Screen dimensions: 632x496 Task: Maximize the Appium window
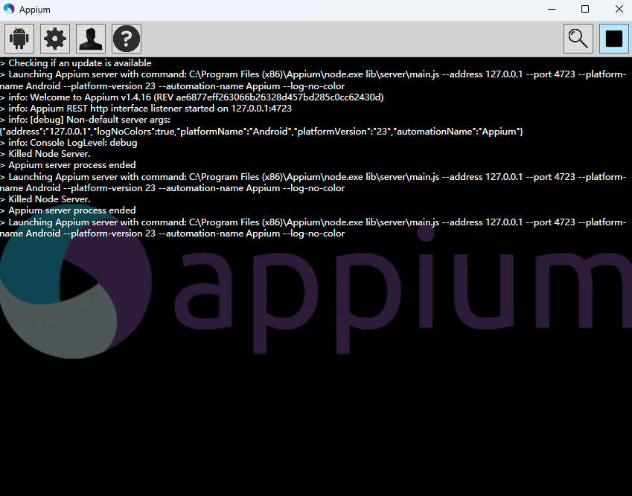tap(585, 9)
